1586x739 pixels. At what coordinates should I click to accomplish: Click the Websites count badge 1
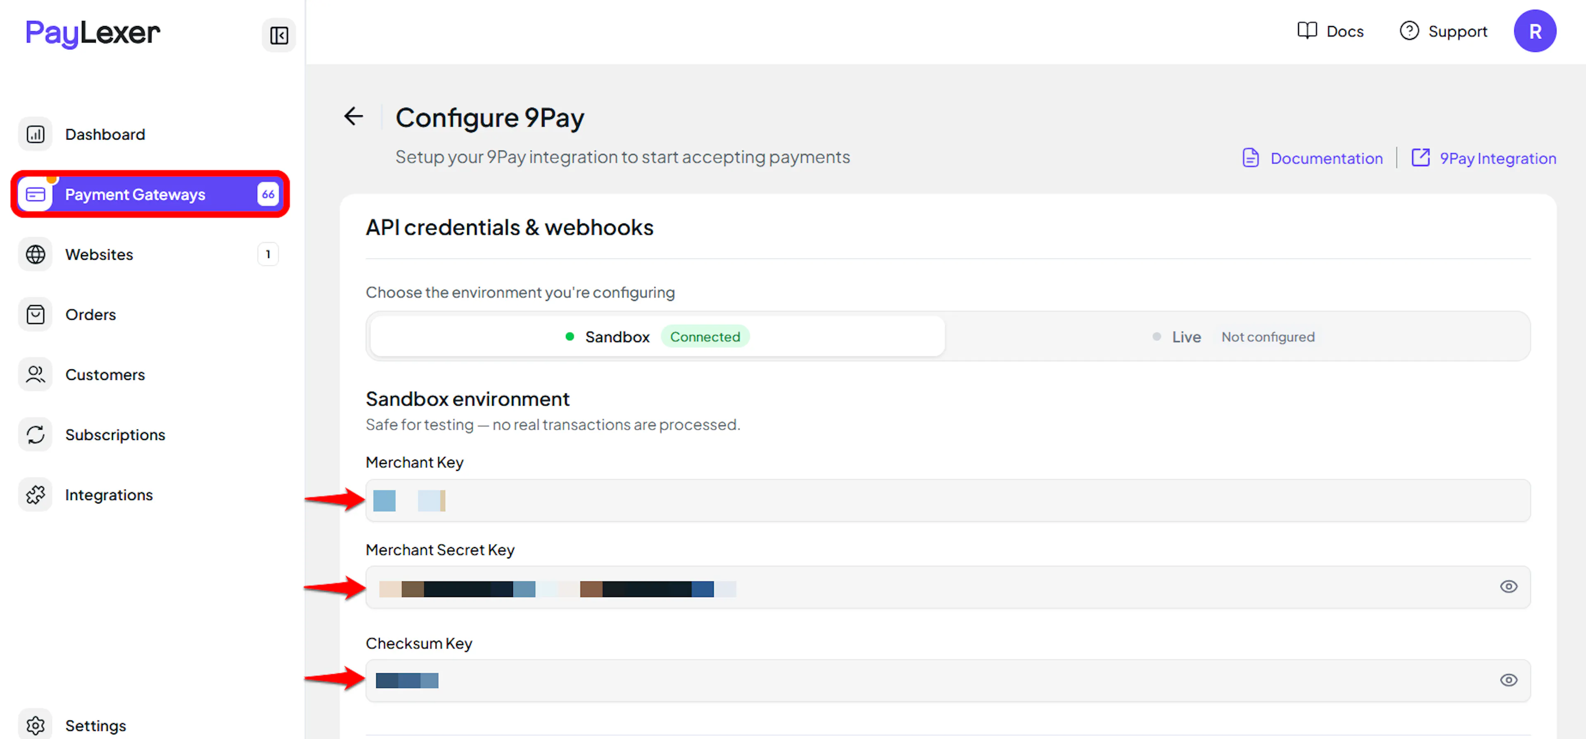click(x=268, y=254)
